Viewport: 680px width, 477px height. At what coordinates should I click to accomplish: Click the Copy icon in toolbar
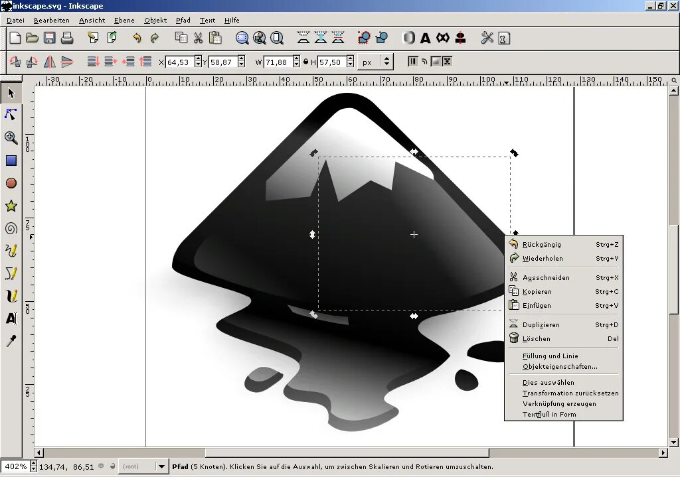[x=181, y=38]
